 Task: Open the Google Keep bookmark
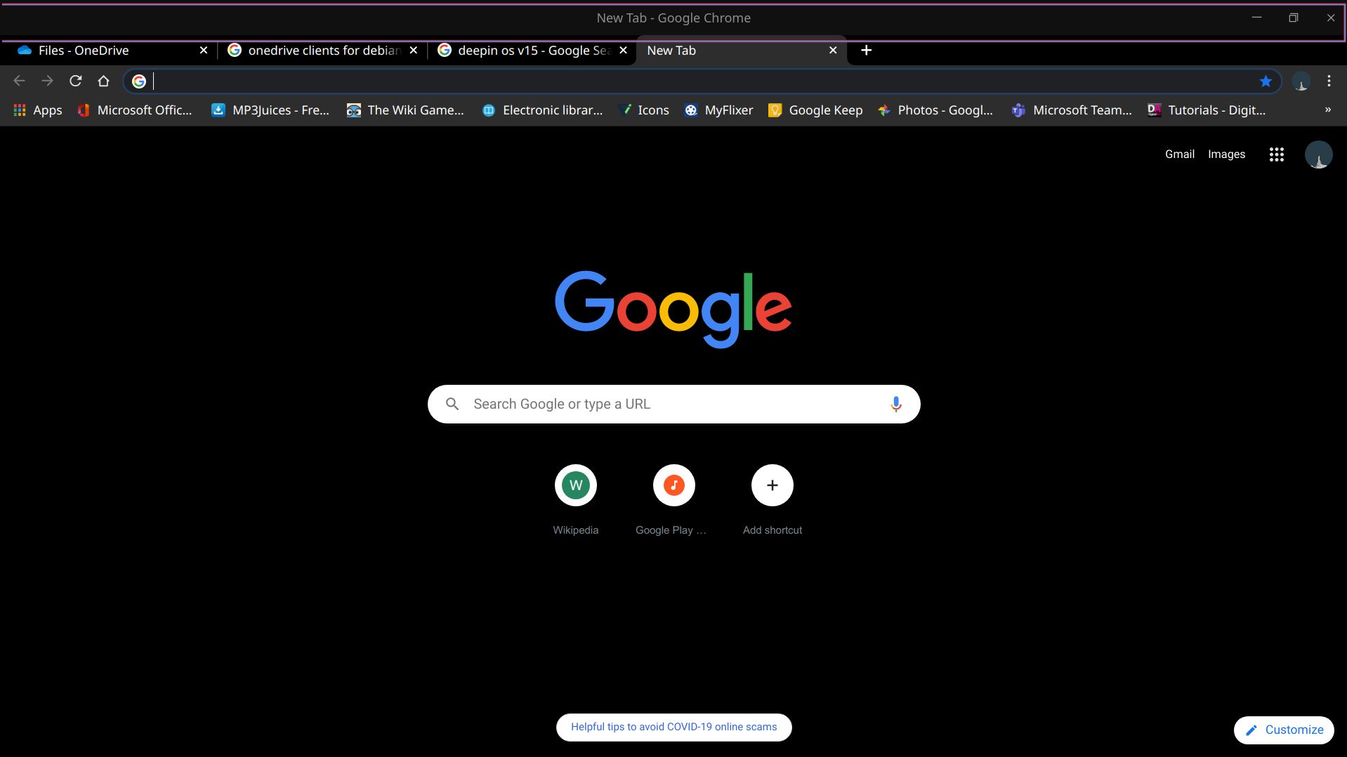tap(815, 110)
